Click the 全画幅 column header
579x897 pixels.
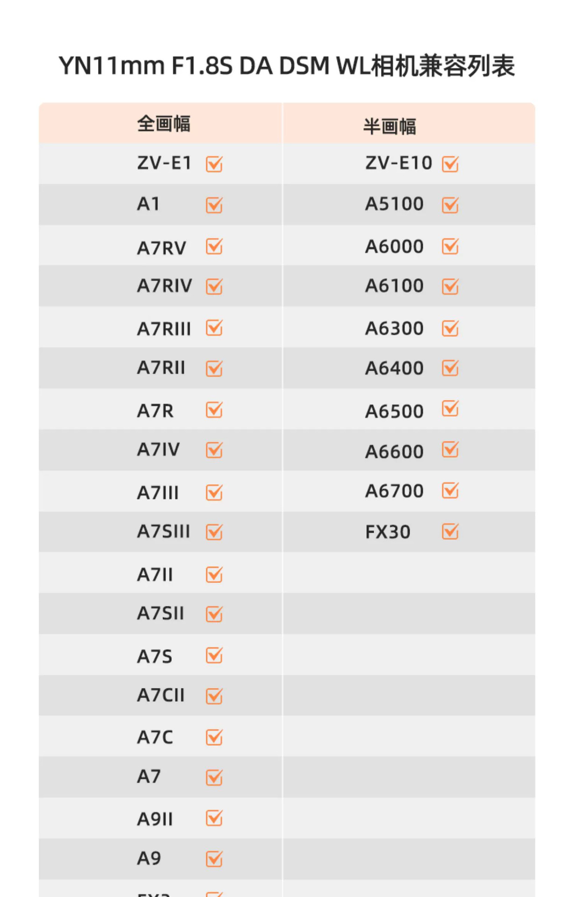[163, 124]
